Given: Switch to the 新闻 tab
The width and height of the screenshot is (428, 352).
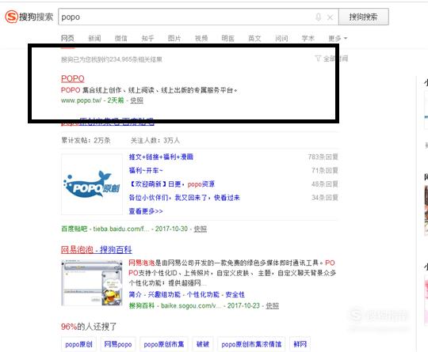Looking at the screenshot, I should (94, 38).
